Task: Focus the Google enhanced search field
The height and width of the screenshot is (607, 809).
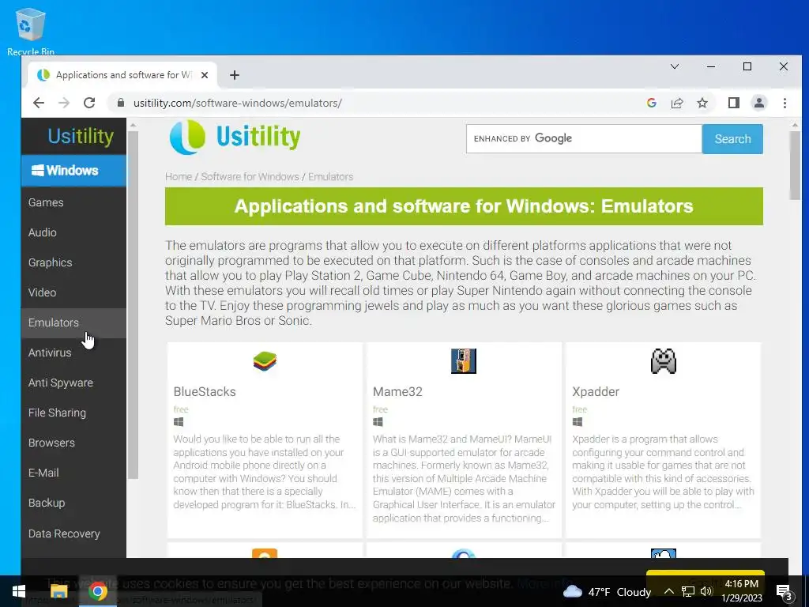Action: pyautogui.click(x=584, y=139)
